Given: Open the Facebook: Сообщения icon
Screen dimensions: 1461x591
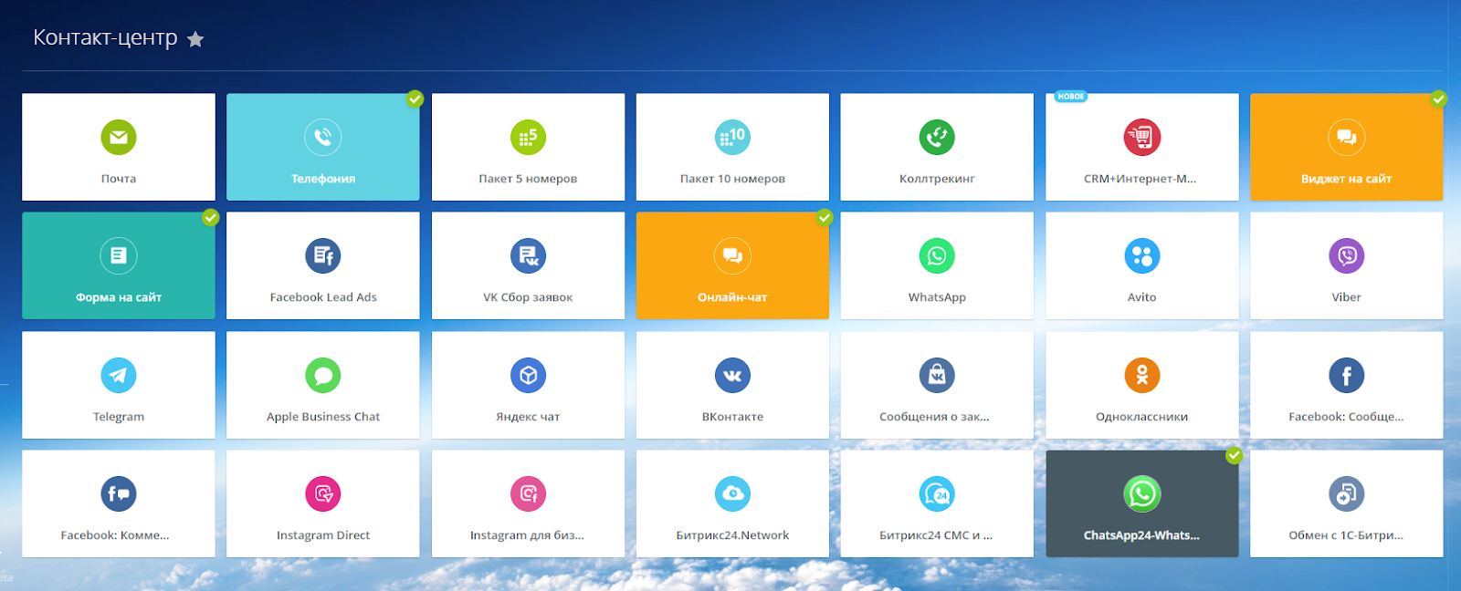Looking at the screenshot, I should click(1346, 376).
